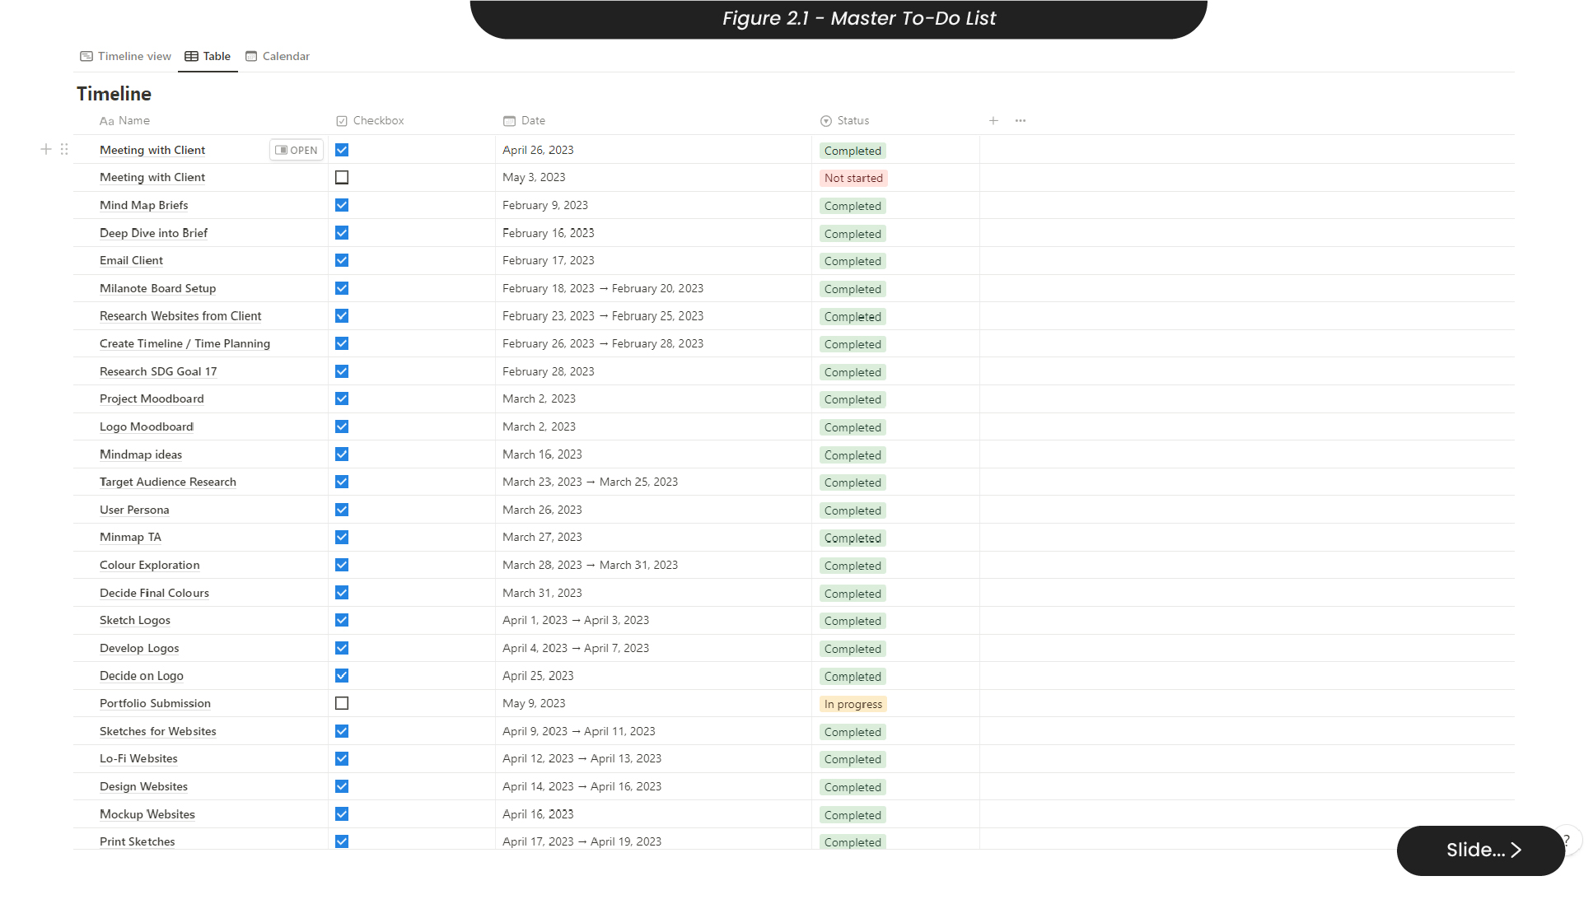Open the column options ellipsis icon

click(x=1021, y=120)
